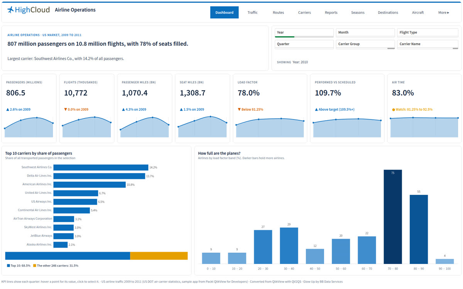
Task: Select the 20 - 30 load factor bar
Action: pos(263,247)
